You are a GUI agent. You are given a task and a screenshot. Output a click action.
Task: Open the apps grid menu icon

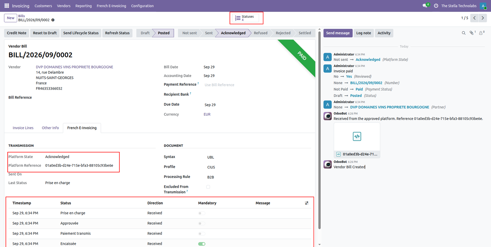pyautogui.click(x=7, y=6)
